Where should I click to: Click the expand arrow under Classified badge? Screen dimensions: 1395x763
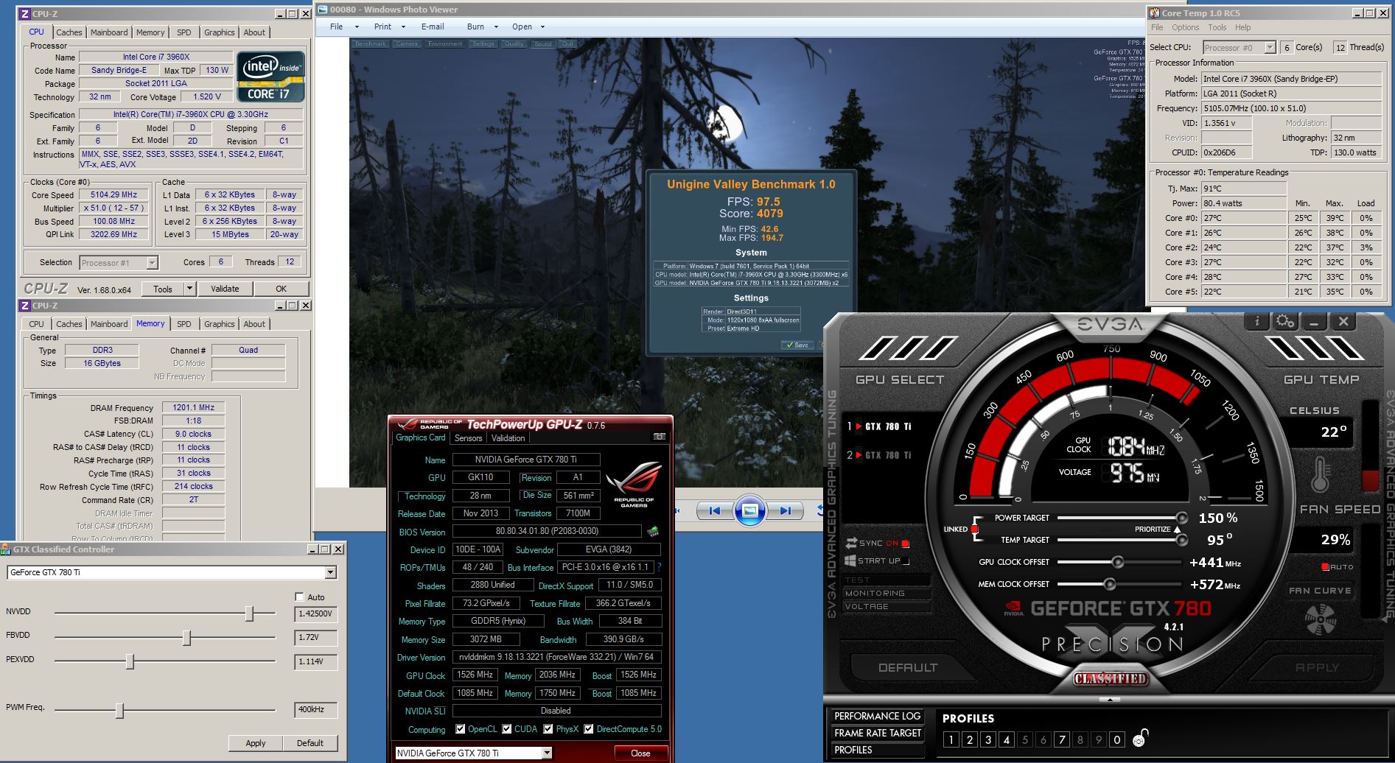click(1110, 700)
